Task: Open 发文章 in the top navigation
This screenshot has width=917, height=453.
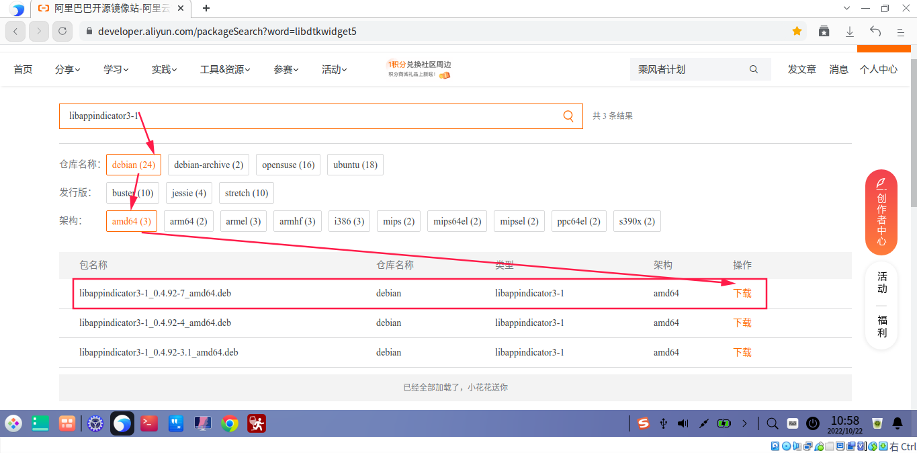Action: [802, 69]
